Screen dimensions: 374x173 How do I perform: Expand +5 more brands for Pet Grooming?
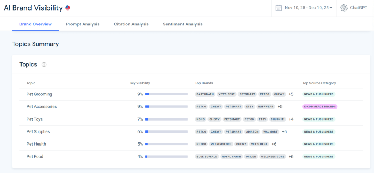click(291, 94)
